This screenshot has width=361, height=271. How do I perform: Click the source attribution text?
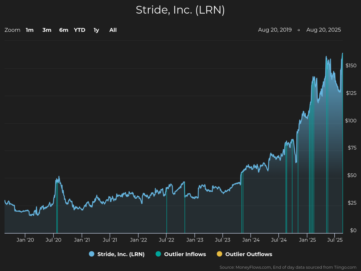[288, 267]
